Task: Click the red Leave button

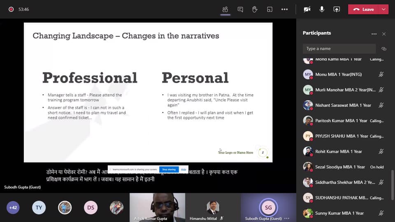Action: [x=364, y=9]
